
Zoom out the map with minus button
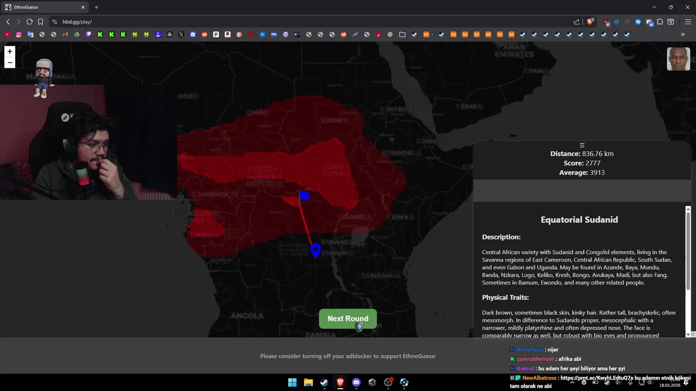[9, 62]
